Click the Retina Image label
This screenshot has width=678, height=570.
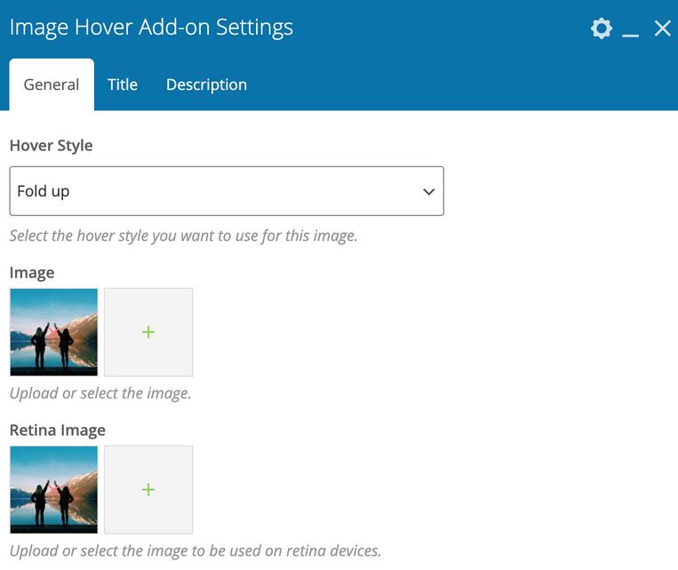pos(58,430)
